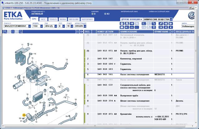The image size is (199, 129).
Task: Select the 'В' availability radio button
Action: tap(92, 14)
